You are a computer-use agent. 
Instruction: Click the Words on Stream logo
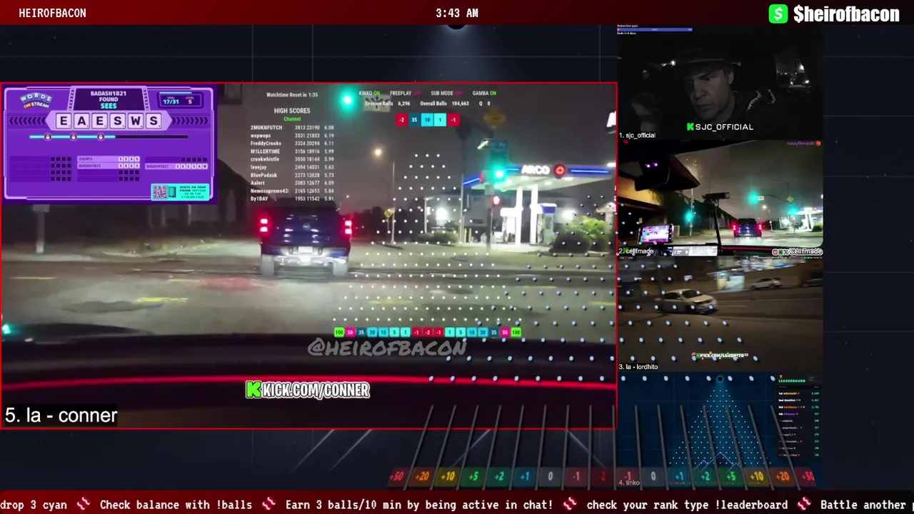(x=36, y=100)
